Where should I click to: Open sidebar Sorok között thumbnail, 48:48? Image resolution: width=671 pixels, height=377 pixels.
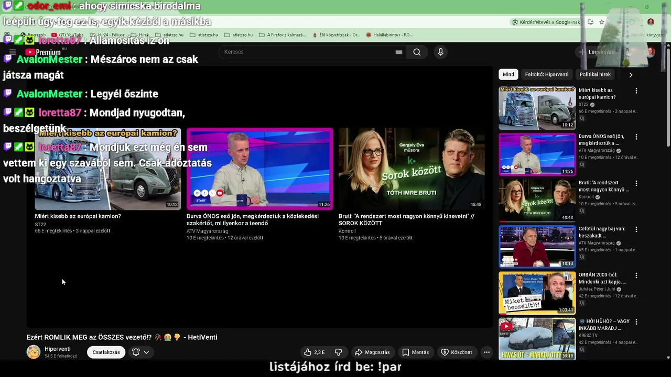[537, 200]
